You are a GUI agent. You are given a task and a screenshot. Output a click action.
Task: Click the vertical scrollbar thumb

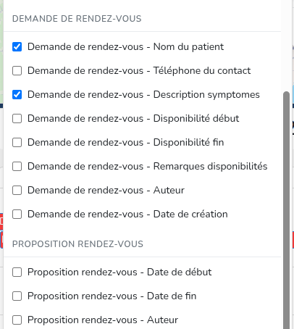(x=287, y=210)
